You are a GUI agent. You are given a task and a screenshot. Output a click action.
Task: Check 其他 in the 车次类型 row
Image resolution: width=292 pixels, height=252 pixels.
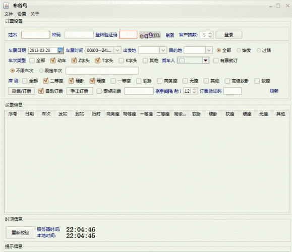click(x=145, y=60)
